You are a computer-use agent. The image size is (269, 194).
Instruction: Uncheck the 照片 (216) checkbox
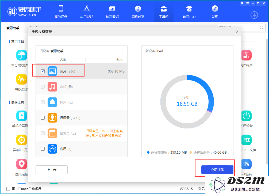43,71
